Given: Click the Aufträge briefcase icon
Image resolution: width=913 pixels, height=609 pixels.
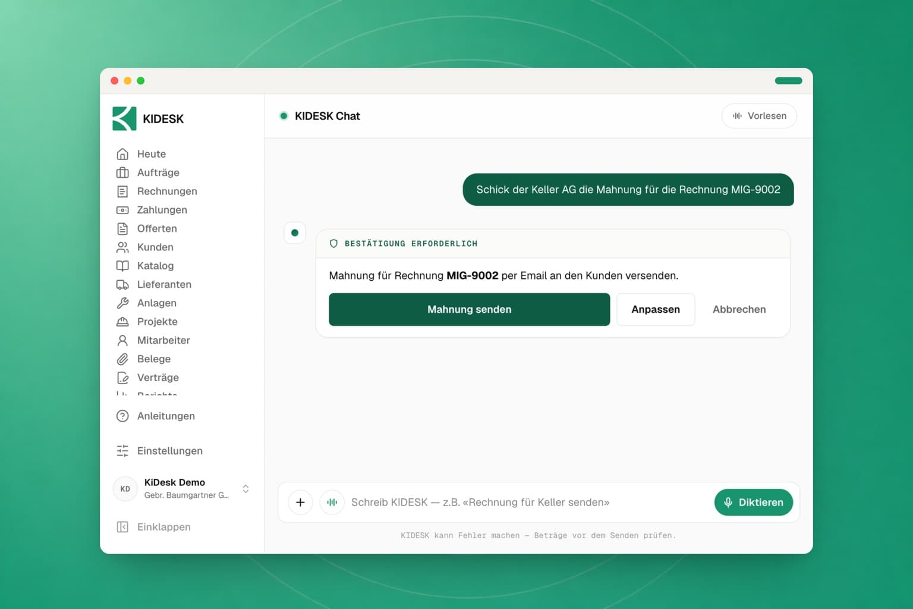Looking at the screenshot, I should pos(122,172).
